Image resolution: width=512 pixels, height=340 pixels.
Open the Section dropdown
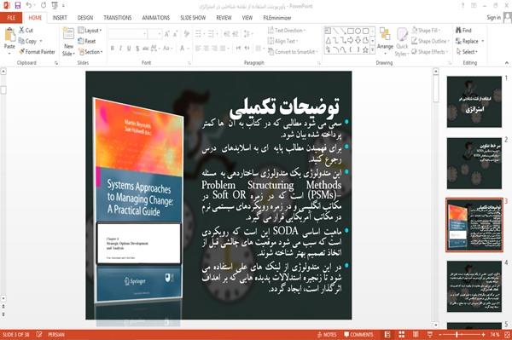point(90,52)
